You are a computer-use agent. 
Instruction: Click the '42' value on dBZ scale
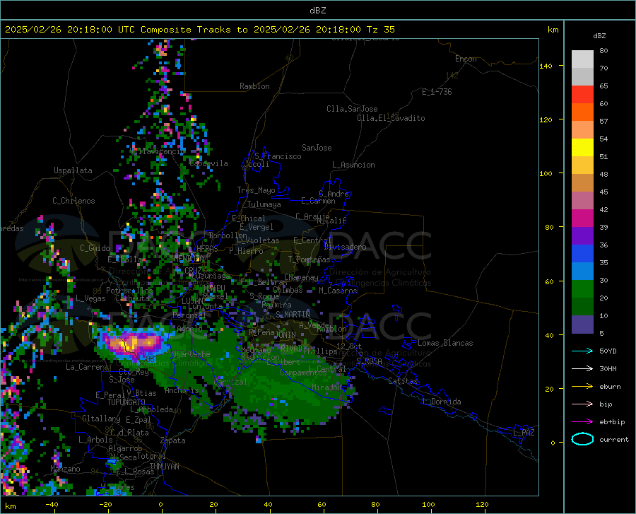(x=603, y=210)
